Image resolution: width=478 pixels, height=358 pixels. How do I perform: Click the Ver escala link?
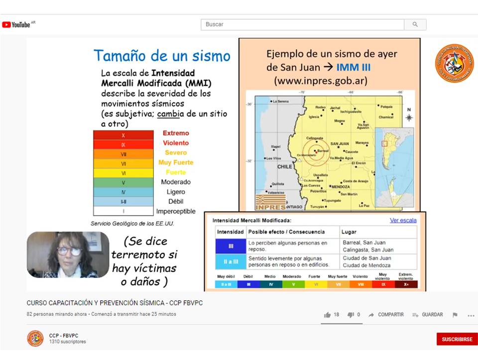point(403,220)
